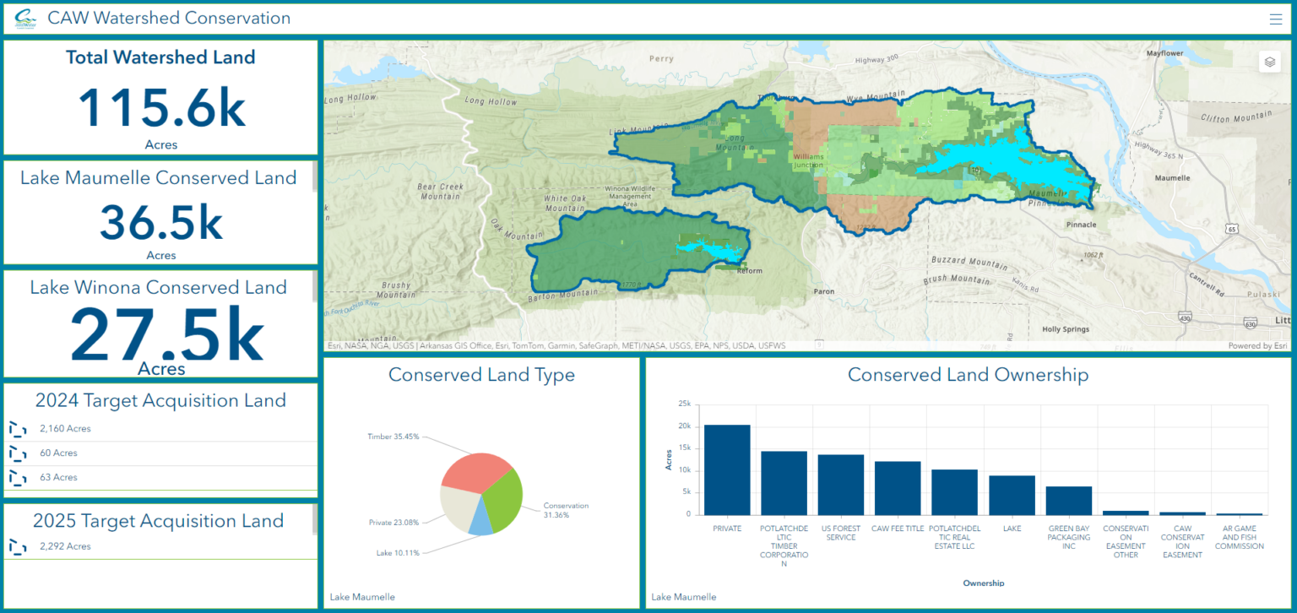Screen dimensions: 1297x613
Task: Select the polygon icon next to 63 Acres
Action: coord(18,477)
